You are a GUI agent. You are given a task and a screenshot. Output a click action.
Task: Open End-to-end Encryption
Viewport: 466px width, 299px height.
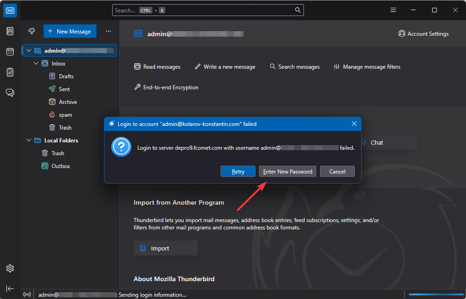[x=166, y=87]
